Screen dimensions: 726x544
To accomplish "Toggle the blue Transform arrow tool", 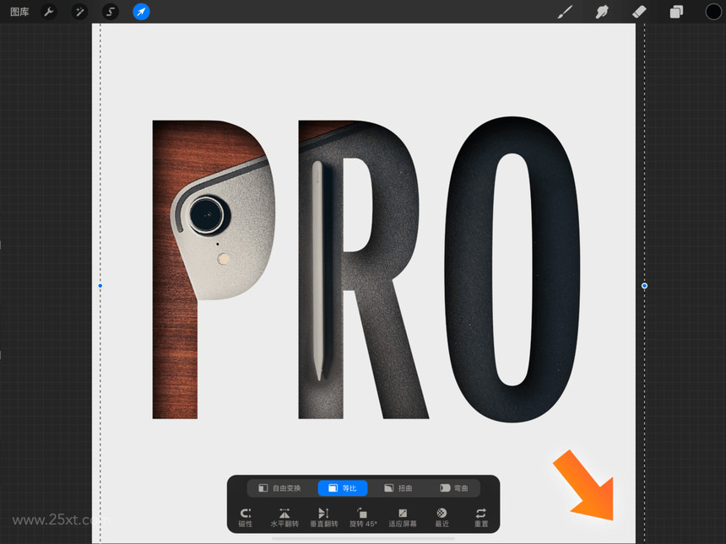I will tap(141, 12).
